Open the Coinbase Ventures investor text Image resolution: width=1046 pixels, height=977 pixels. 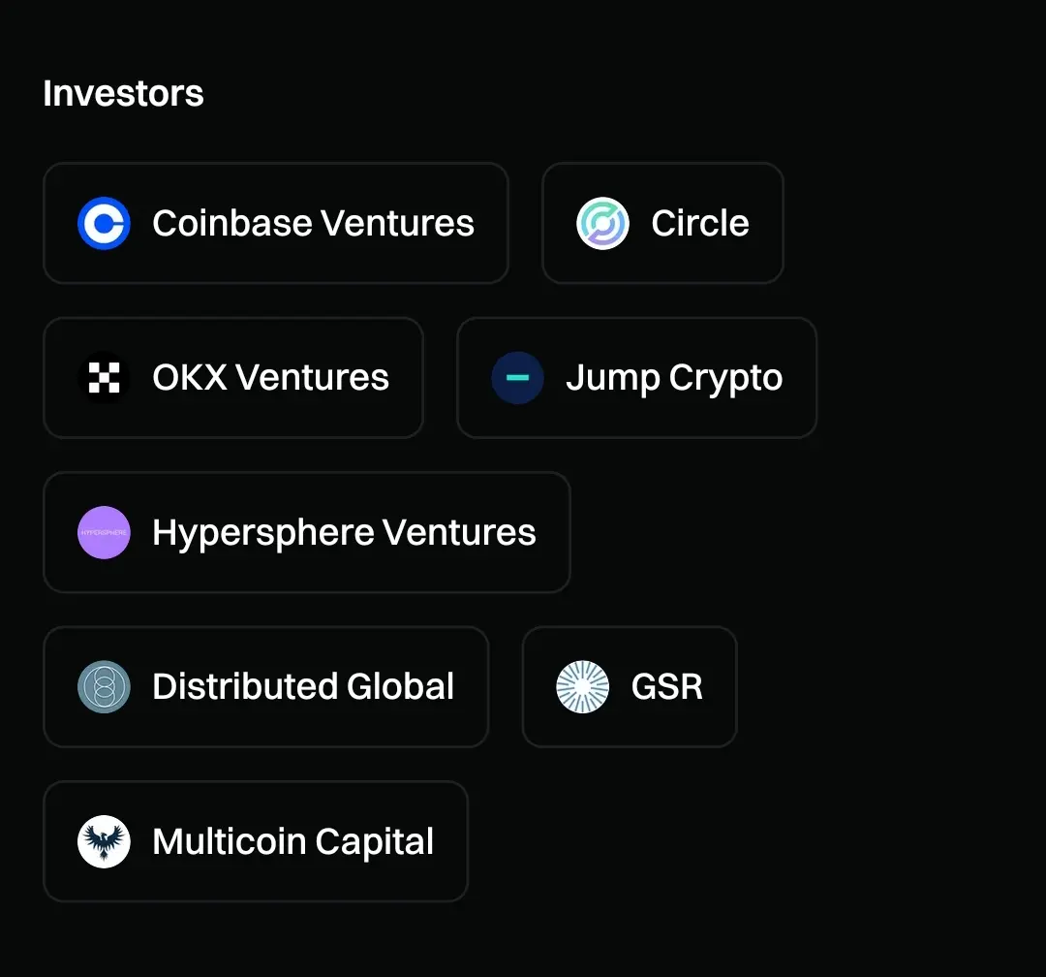pos(313,223)
